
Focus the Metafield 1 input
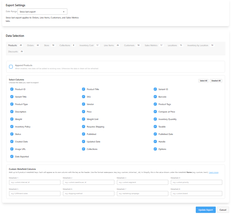[x=35, y=182]
